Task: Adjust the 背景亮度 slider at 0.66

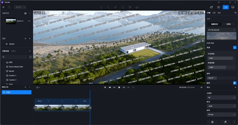Action: coord(221,67)
